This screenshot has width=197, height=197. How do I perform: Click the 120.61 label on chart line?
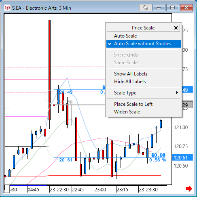[64, 160]
